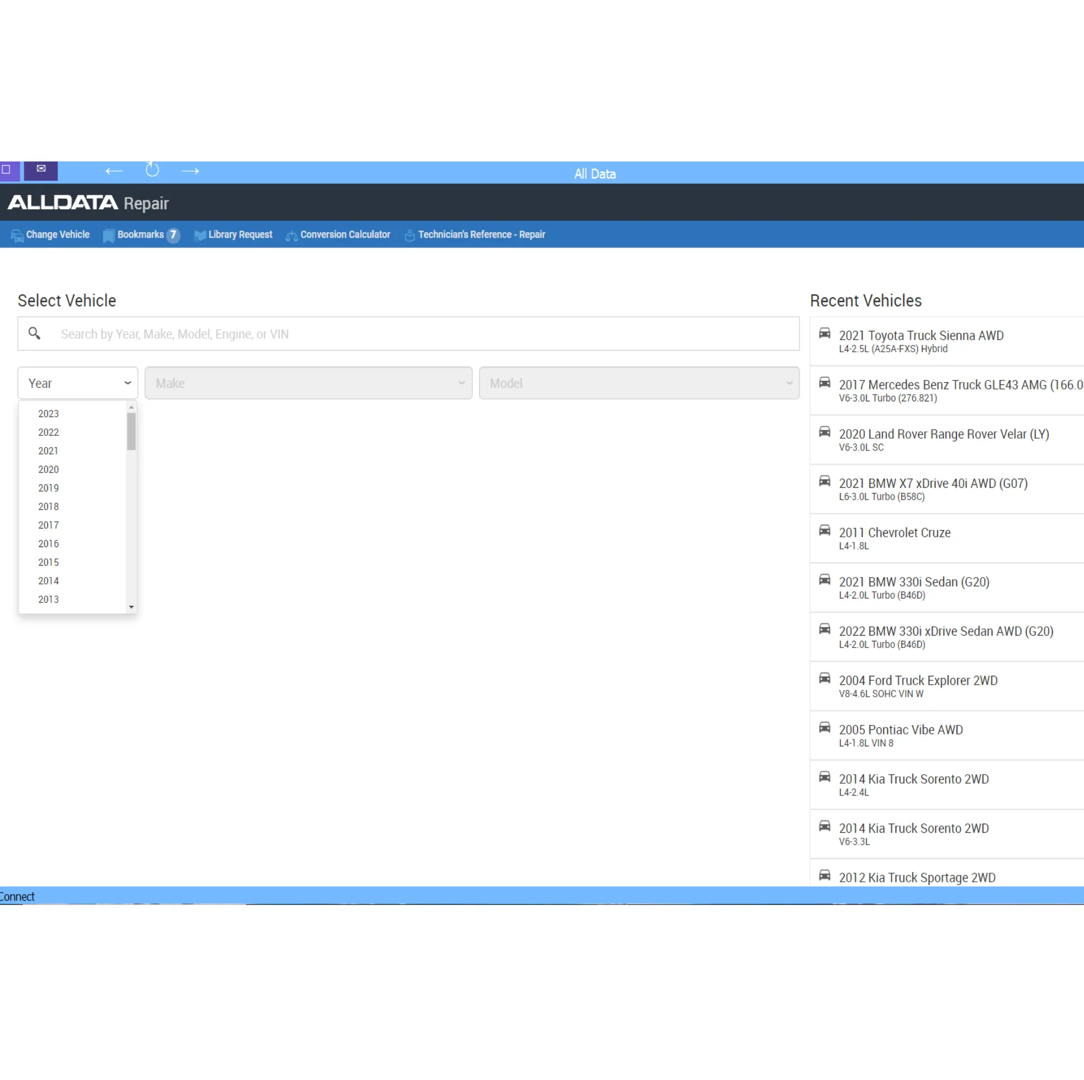
Task: Choose 2014 in the year list
Action: pyautogui.click(x=49, y=581)
